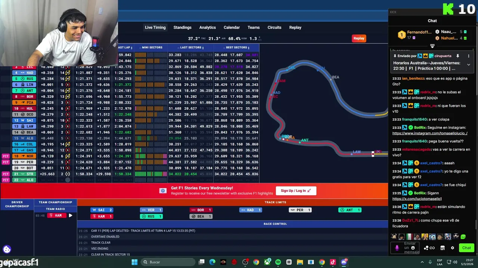Viewport: 478px width, 268px height.
Task: Open the instagram link in chat
Action: coord(430,133)
